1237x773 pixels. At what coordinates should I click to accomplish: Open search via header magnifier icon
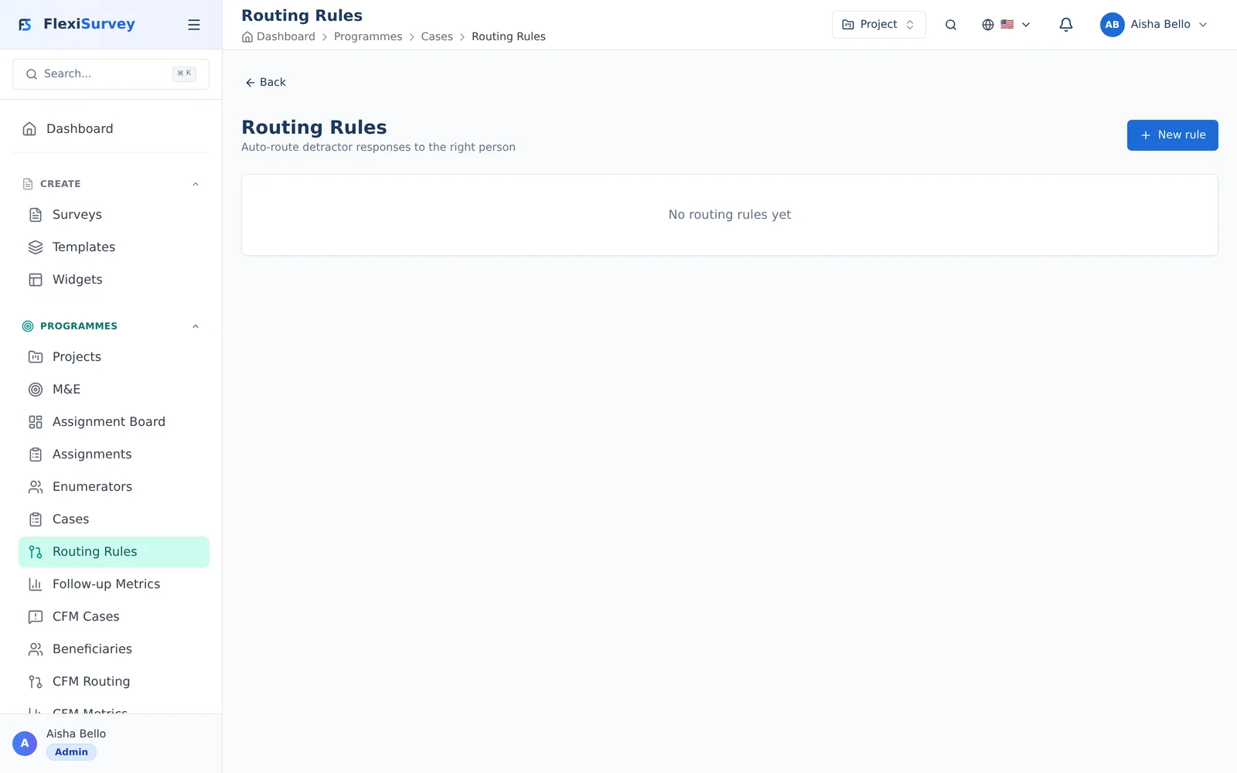click(951, 25)
